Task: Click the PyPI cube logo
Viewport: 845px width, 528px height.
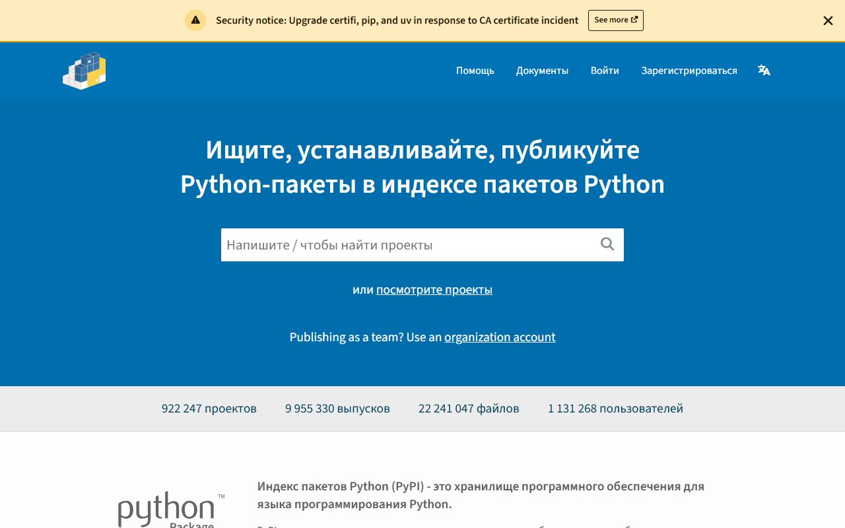Action: click(84, 71)
